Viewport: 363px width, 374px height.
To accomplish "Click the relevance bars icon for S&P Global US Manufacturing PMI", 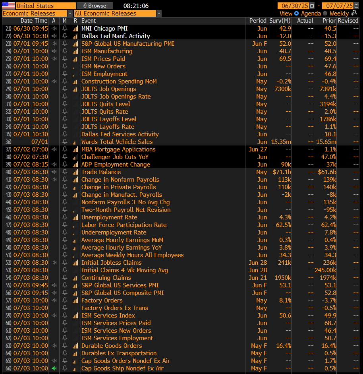I will (75, 44).
